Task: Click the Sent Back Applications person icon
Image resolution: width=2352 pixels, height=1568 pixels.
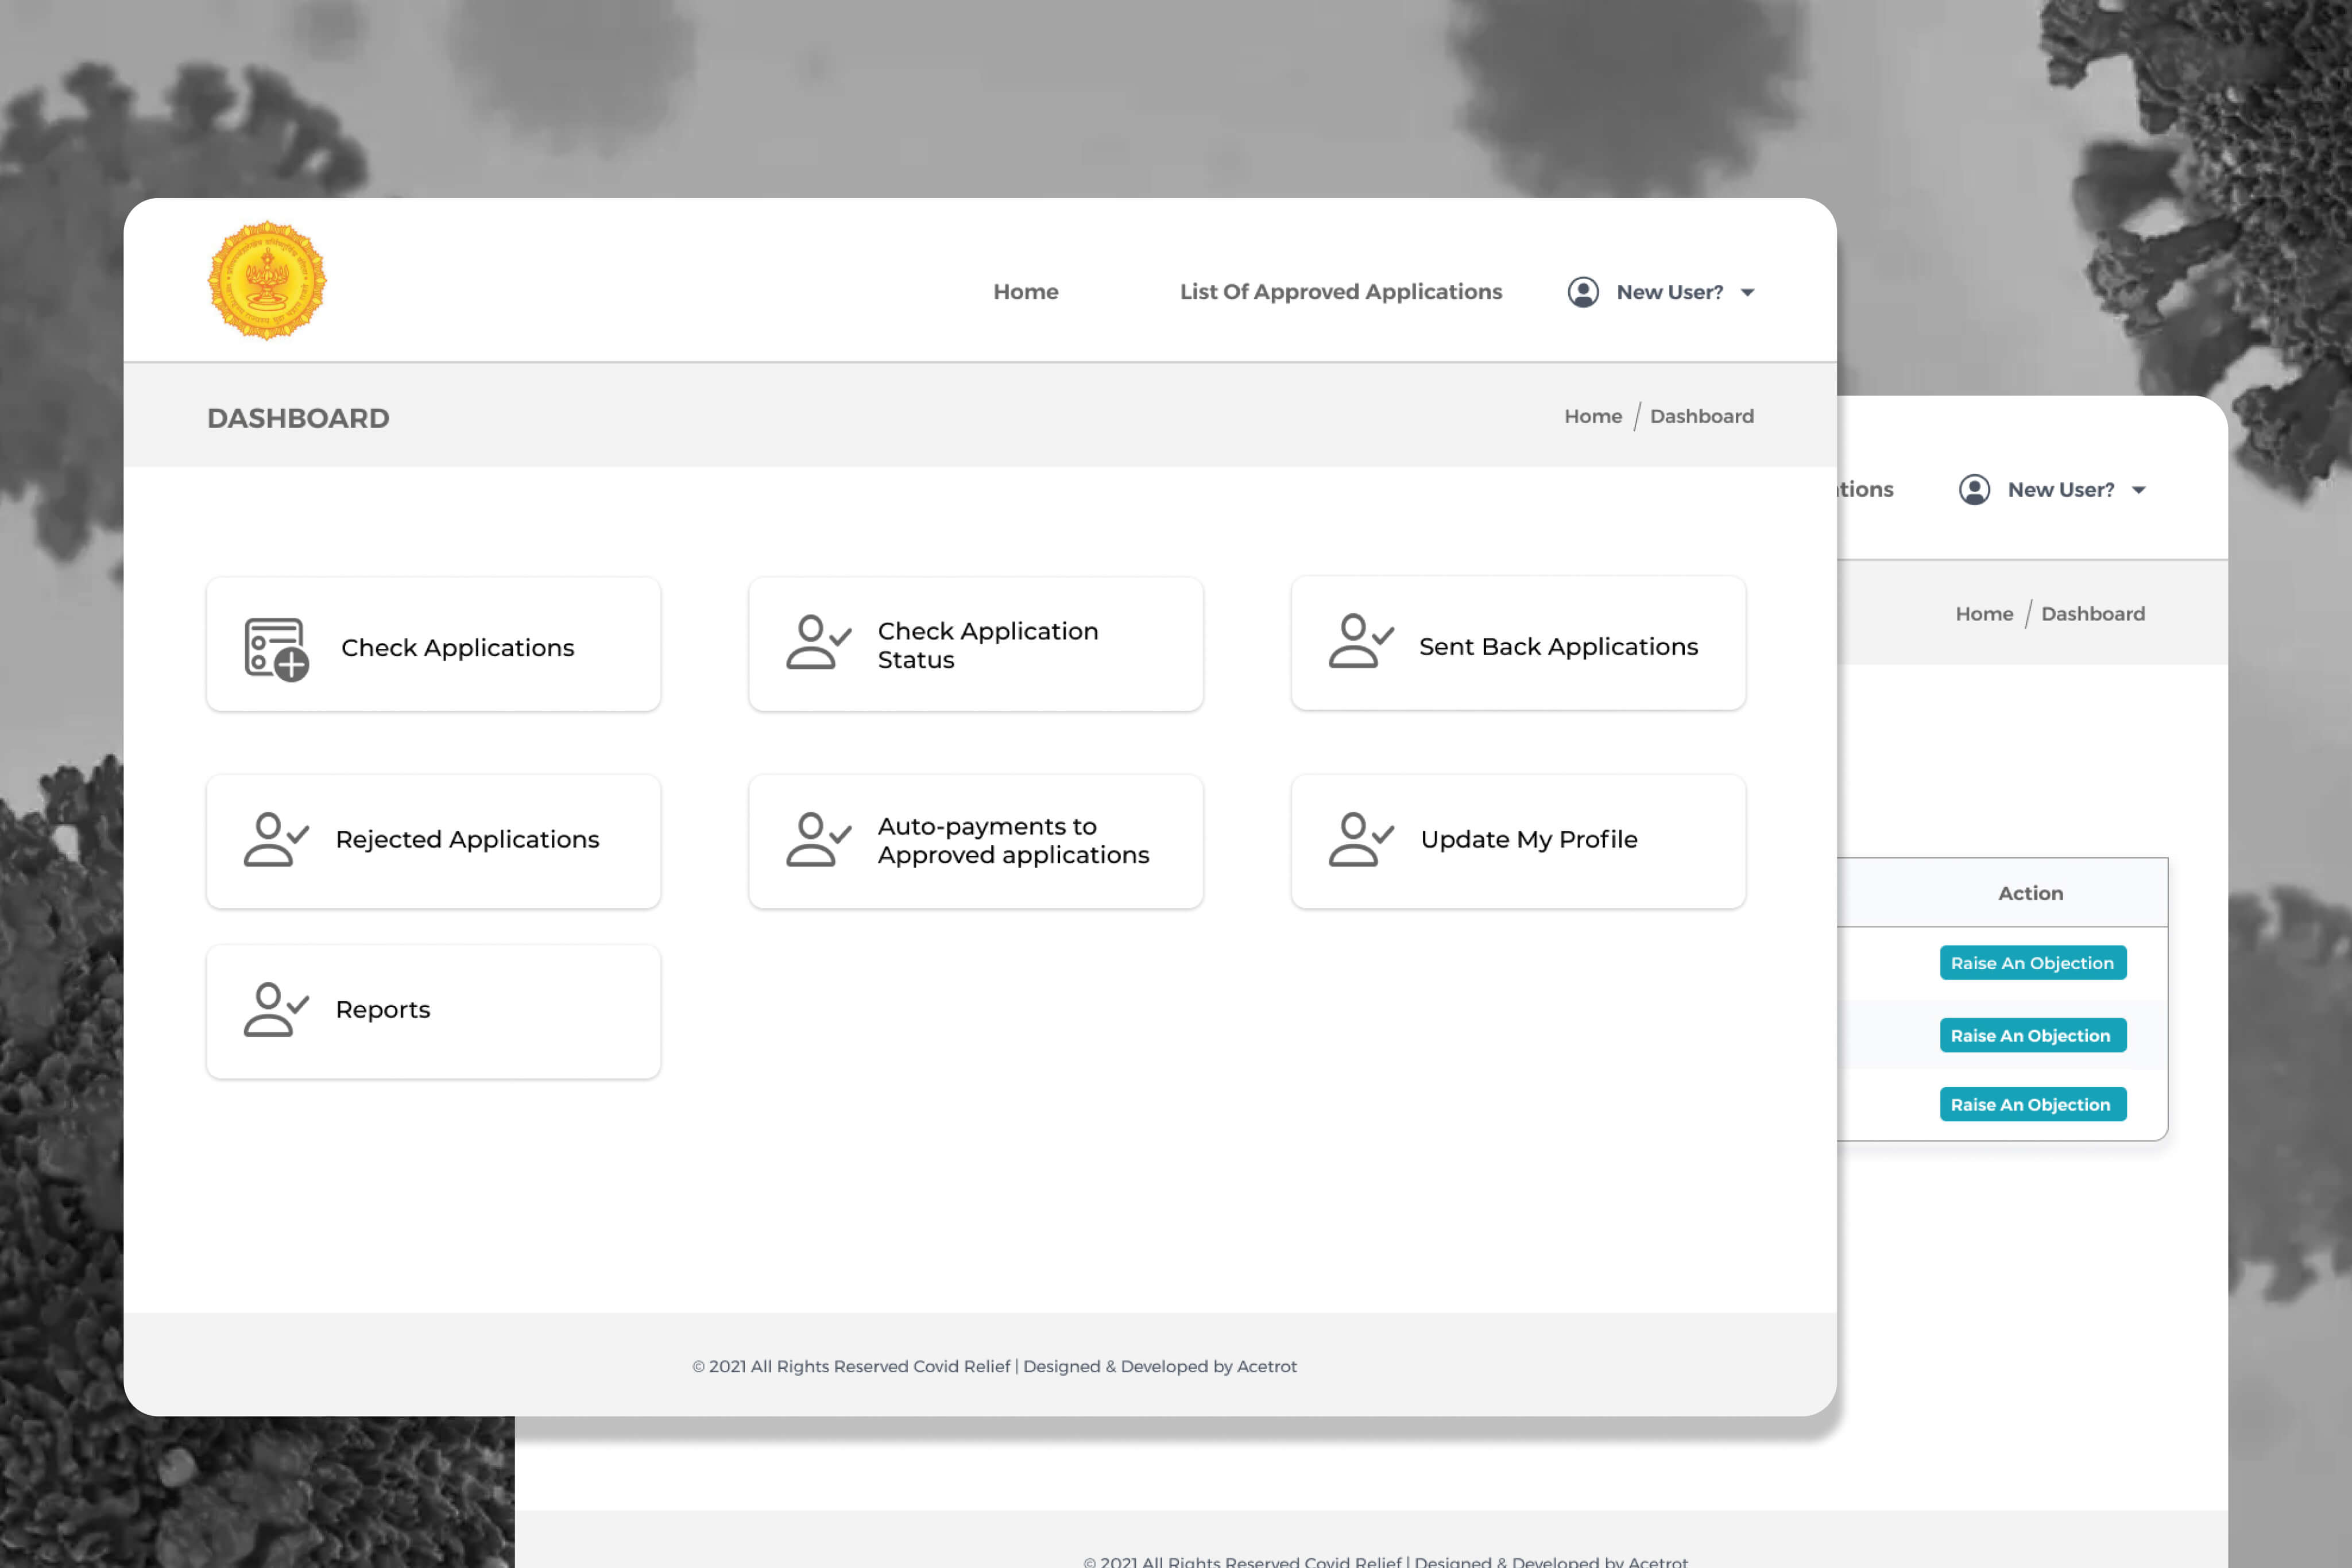Action: [x=1361, y=641]
